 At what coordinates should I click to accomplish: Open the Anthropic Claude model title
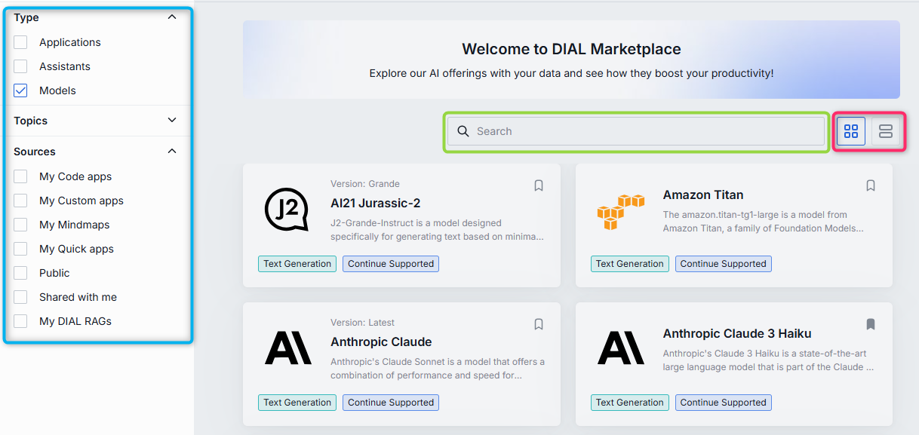(x=381, y=342)
